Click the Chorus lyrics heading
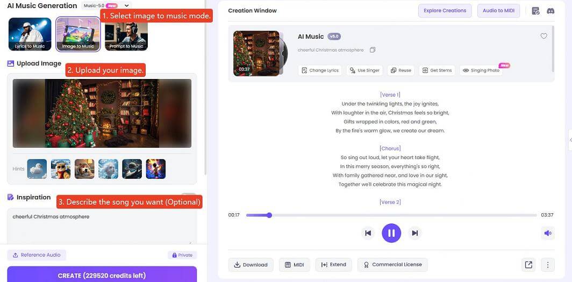The image size is (572, 282). point(390,148)
